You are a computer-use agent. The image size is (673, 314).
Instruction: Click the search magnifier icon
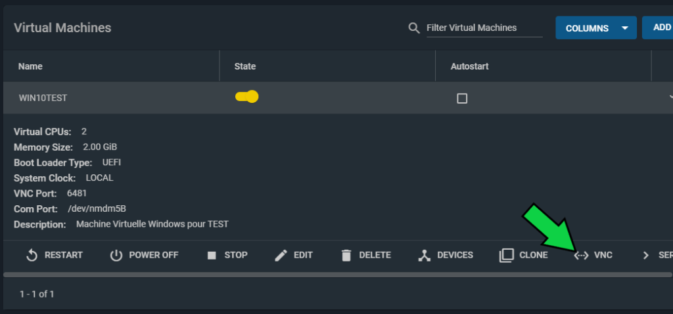(414, 28)
